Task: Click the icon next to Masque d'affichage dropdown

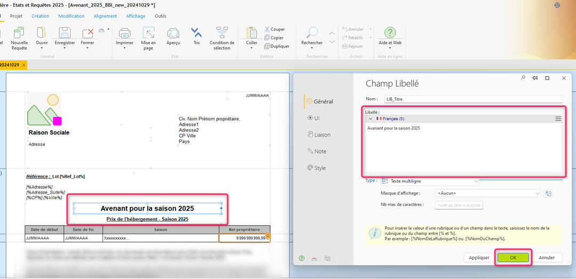Action: point(548,193)
